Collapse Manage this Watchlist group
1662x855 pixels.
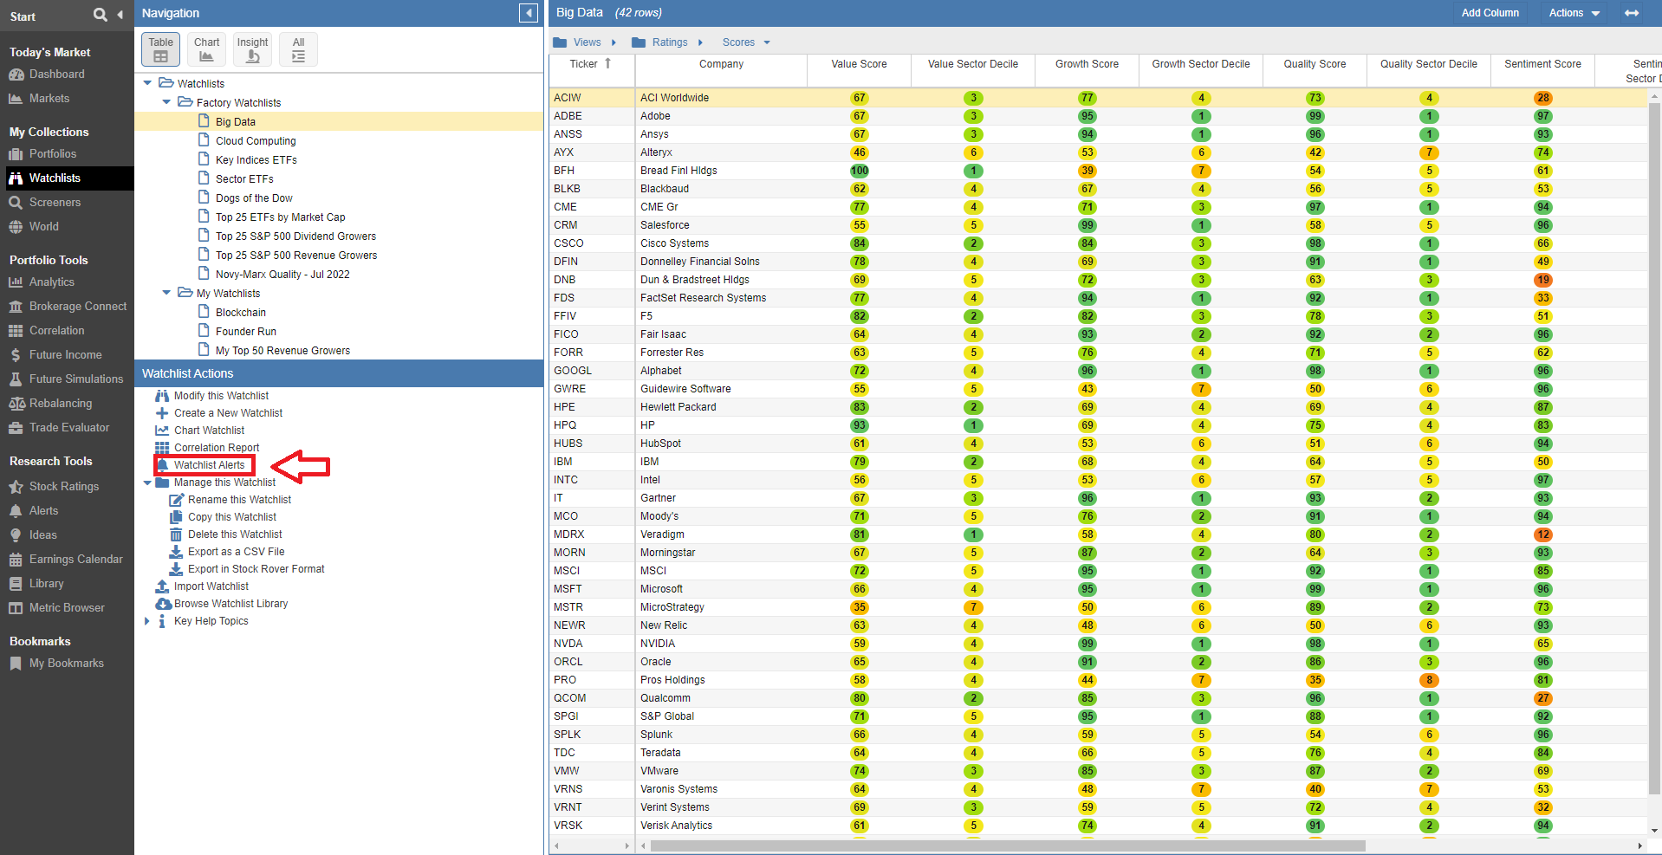point(147,483)
